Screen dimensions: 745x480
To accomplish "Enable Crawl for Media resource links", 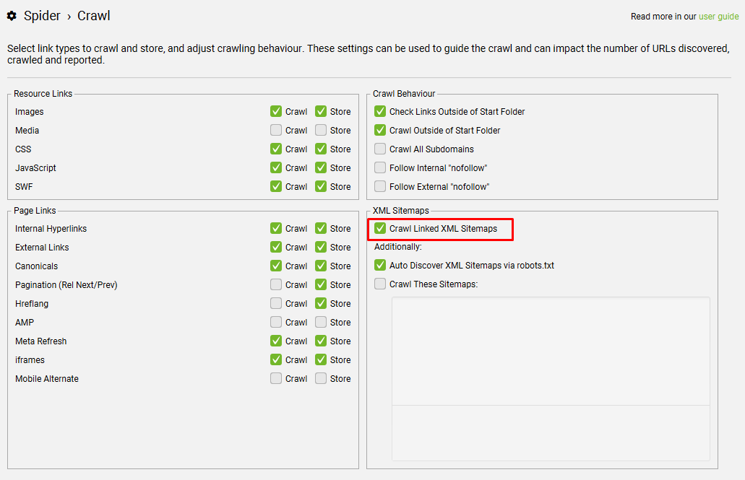I will [x=276, y=130].
